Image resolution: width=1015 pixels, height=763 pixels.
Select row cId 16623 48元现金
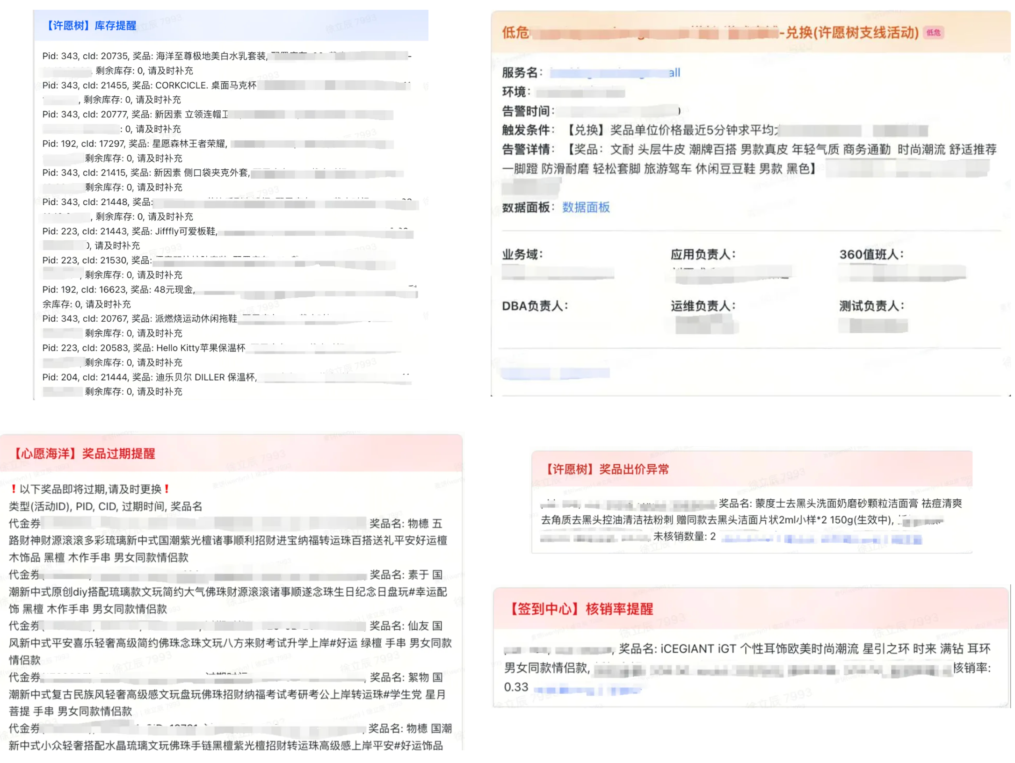click(x=230, y=296)
